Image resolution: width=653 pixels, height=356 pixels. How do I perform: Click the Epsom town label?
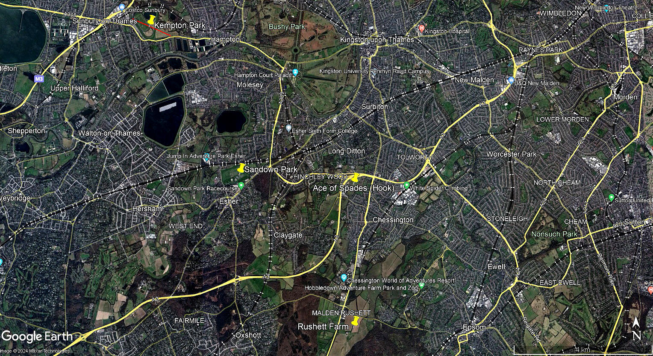pyautogui.click(x=474, y=327)
